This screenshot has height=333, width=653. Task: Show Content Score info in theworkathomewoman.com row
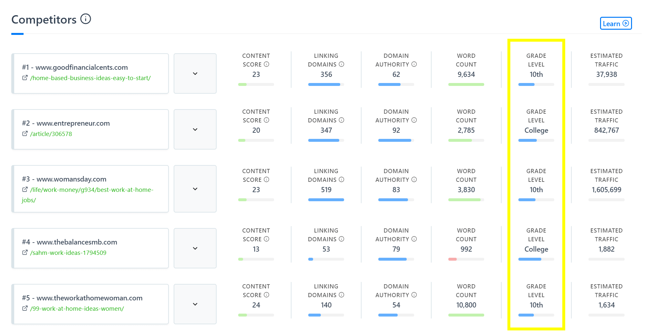point(267,295)
